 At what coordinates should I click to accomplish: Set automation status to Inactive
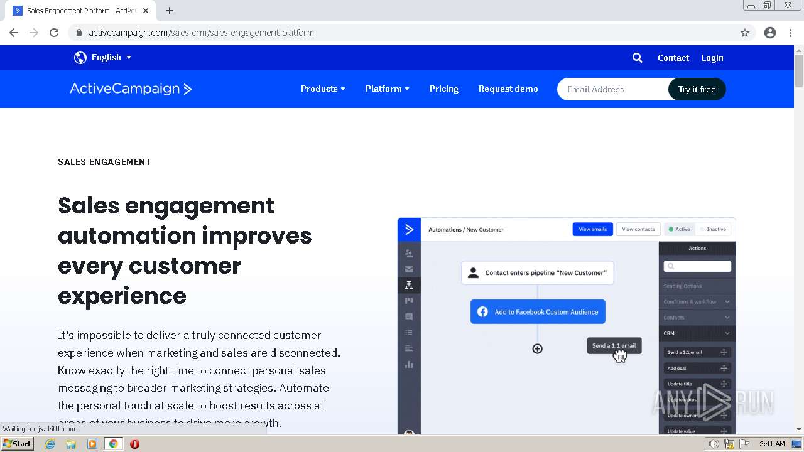(x=713, y=229)
